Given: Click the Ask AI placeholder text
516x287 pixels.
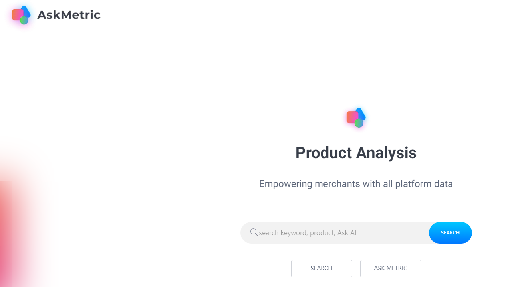Looking at the screenshot, I should [347, 233].
